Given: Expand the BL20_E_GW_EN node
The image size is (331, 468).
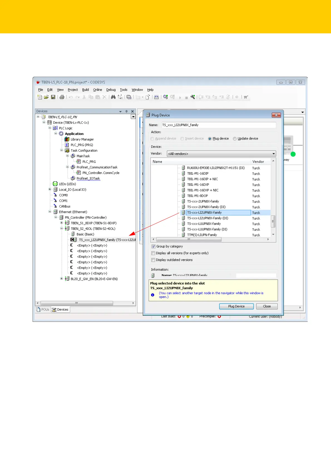Looking at the screenshot, I should click(x=61, y=278).
